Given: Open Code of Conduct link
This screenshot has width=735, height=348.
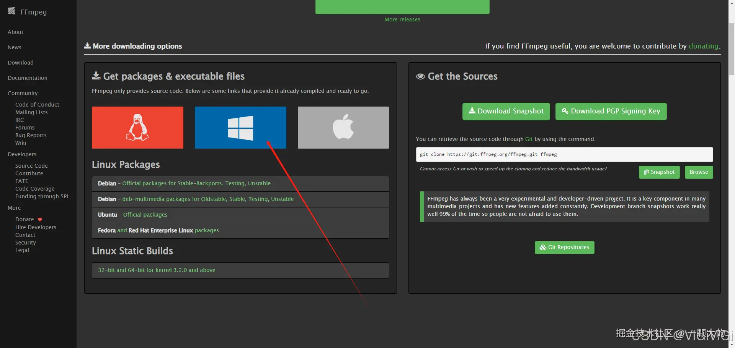Looking at the screenshot, I should click(37, 105).
